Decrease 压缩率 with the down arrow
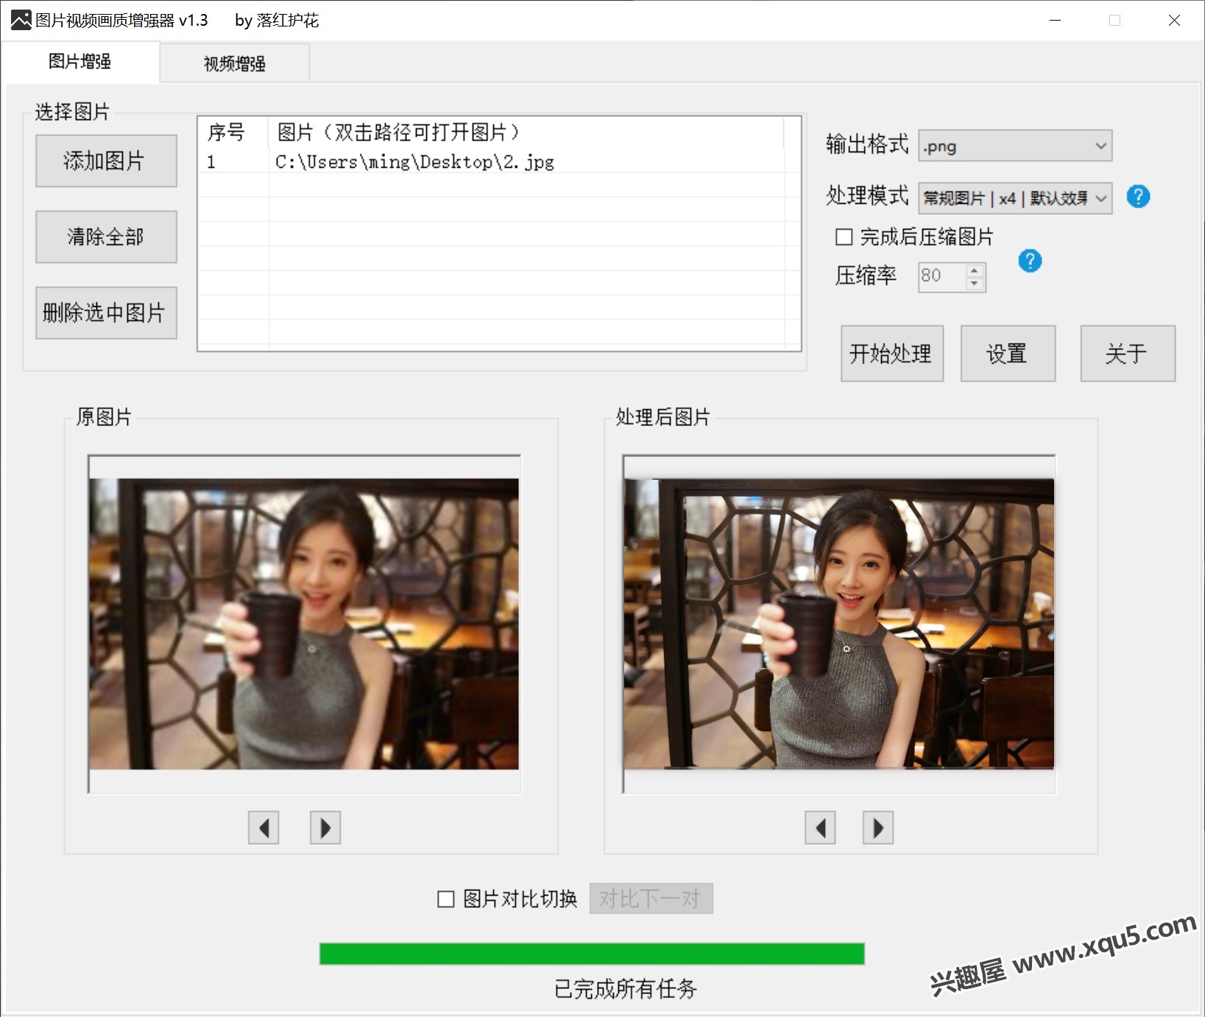Screen dimensions: 1205x1017 tap(975, 284)
